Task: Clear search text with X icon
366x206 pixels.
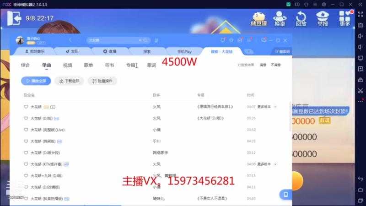Action: [140, 40]
